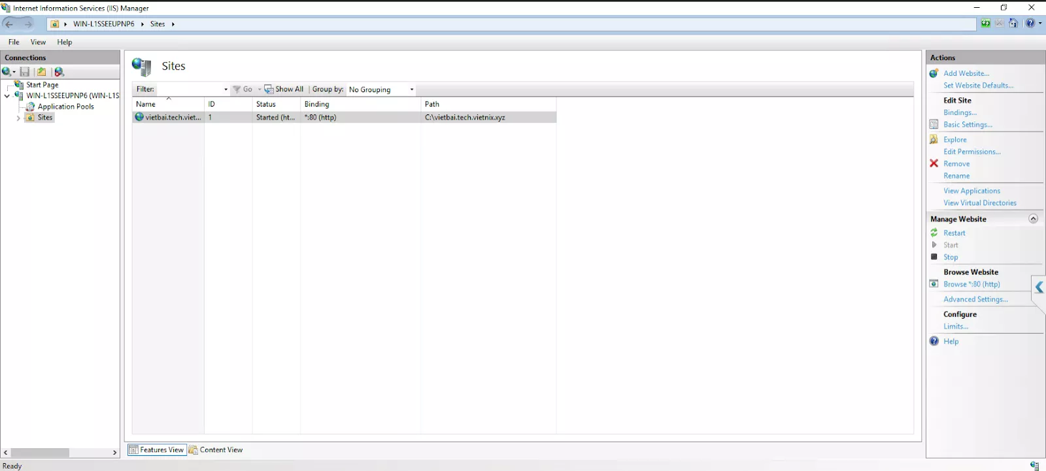
Task: Expand the Sites tree node
Action: pyautogui.click(x=18, y=118)
